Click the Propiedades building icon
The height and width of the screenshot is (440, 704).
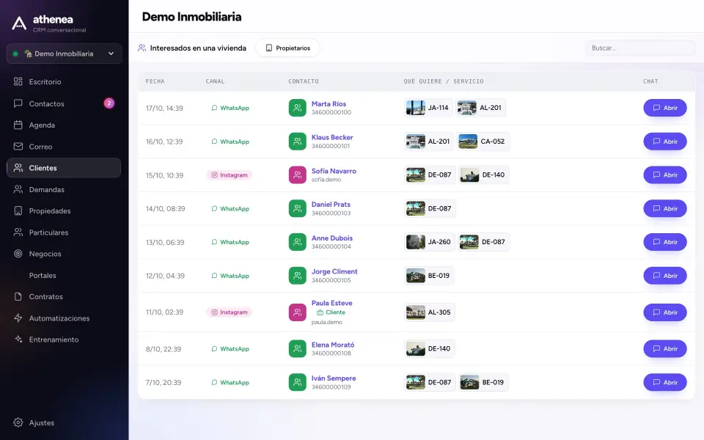(18, 211)
